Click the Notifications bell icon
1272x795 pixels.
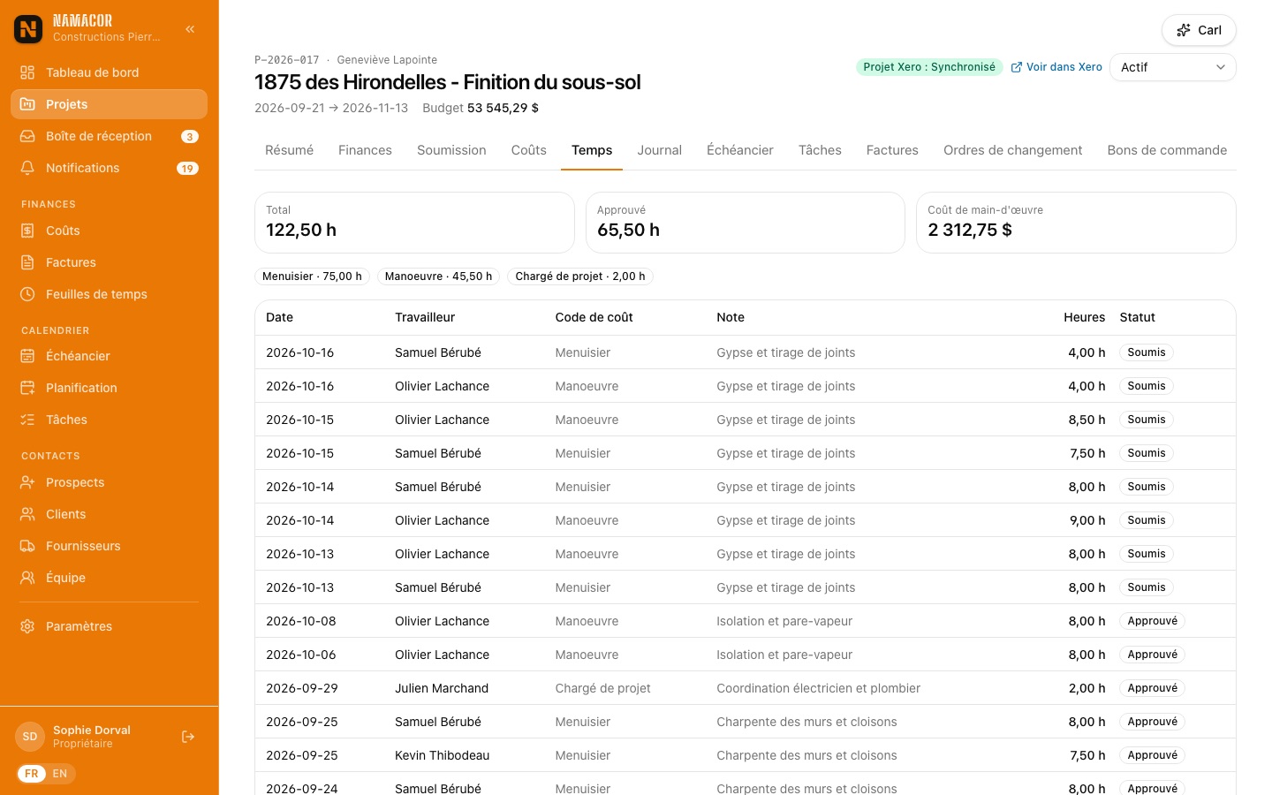27,168
